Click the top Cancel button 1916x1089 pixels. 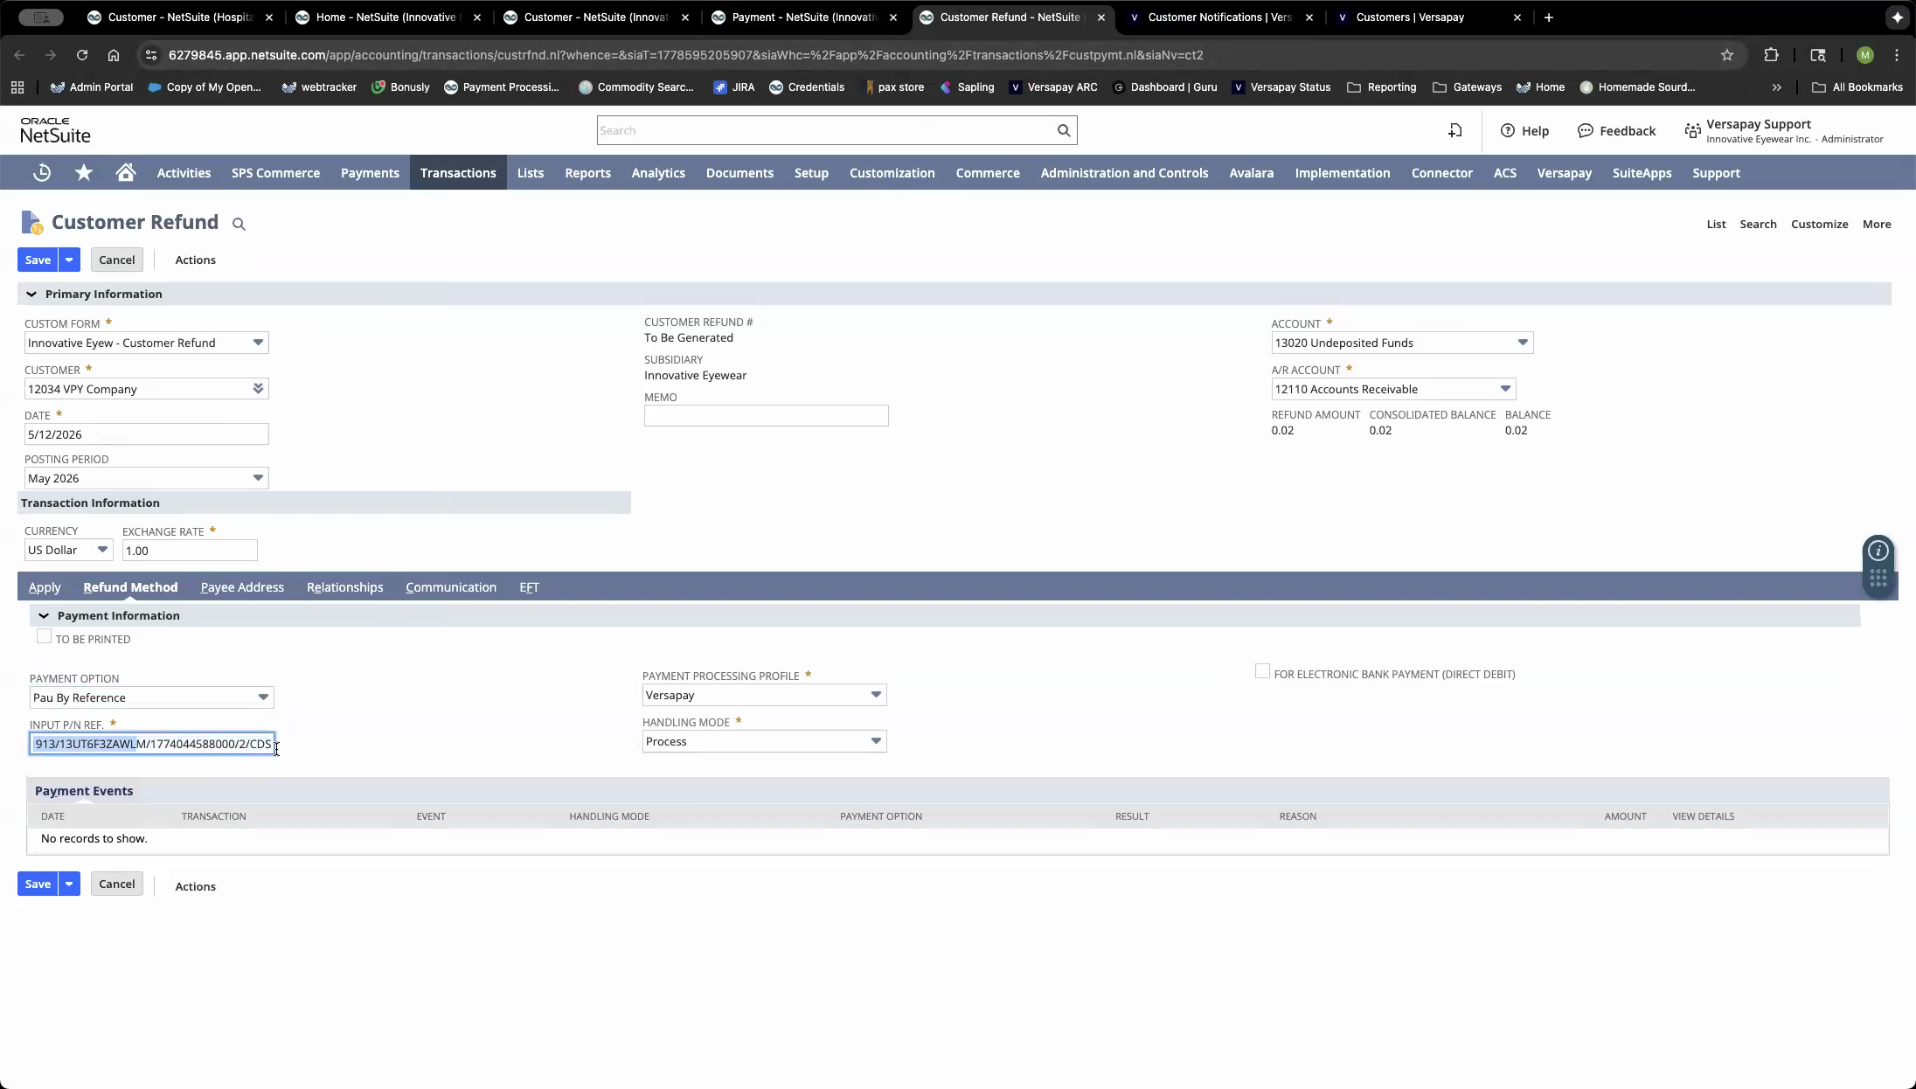click(116, 260)
